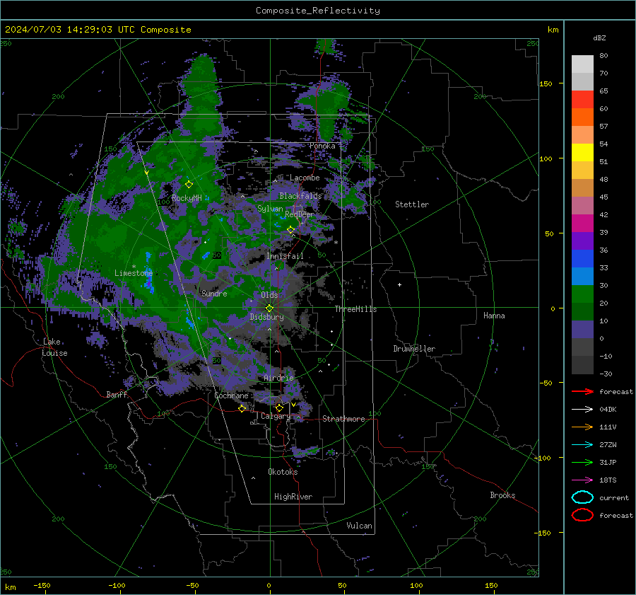Pick the cyan 27ZW arrow legend icon

(582, 444)
